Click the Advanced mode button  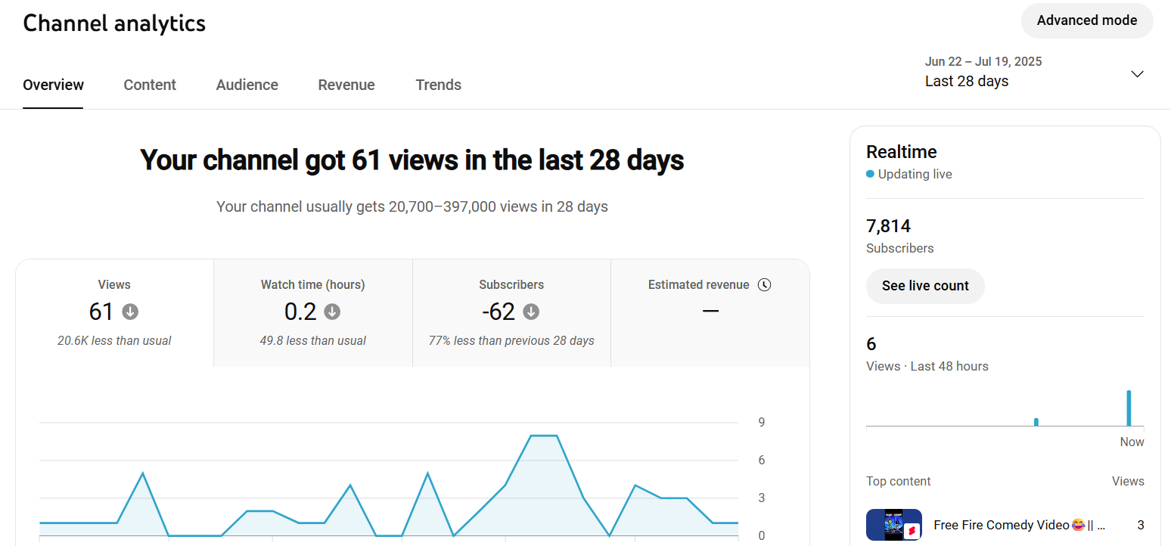coord(1087,20)
